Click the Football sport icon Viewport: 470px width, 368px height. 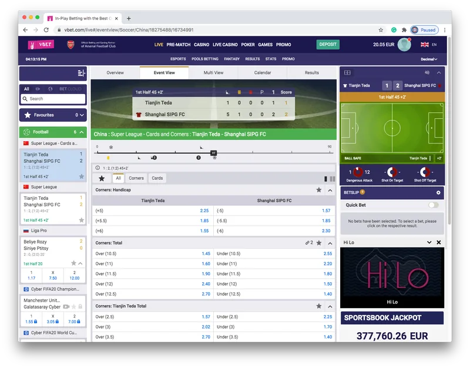coord(26,132)
